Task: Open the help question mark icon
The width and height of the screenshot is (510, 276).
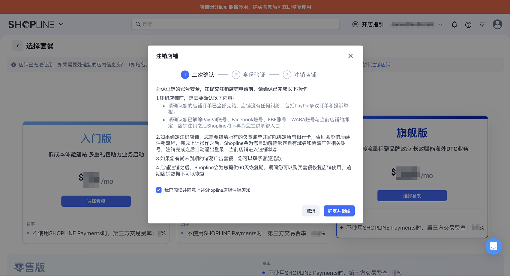Action: click(x=468, y=25)
